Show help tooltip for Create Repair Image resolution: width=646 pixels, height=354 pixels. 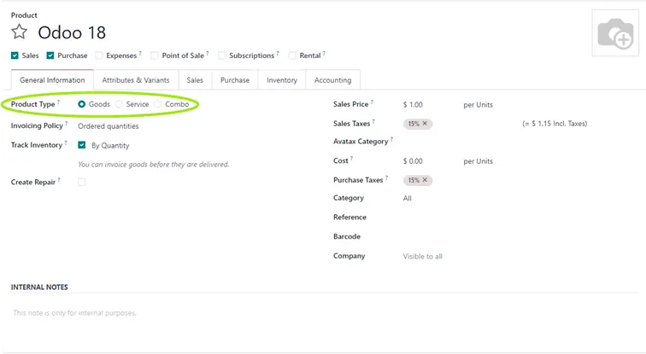(x=59, y=179)
